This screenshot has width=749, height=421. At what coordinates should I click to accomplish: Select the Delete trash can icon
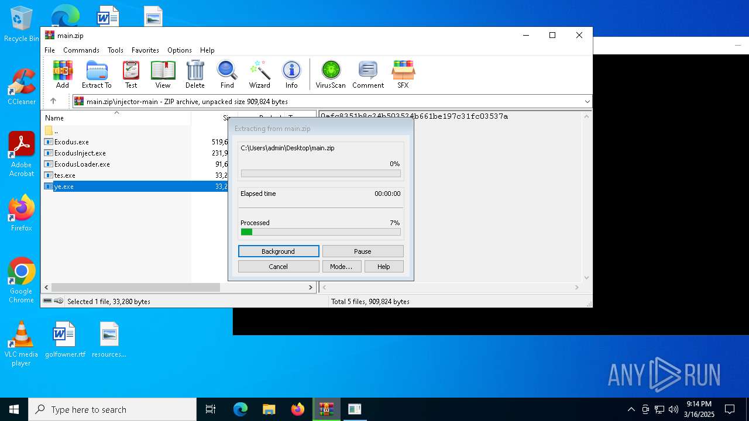point(195,74)
